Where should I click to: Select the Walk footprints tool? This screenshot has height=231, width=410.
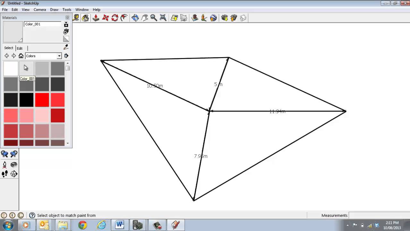tap(4, 174)
